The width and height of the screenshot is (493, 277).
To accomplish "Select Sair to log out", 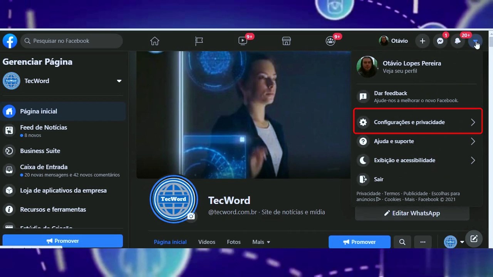I will tap(417, 179).
